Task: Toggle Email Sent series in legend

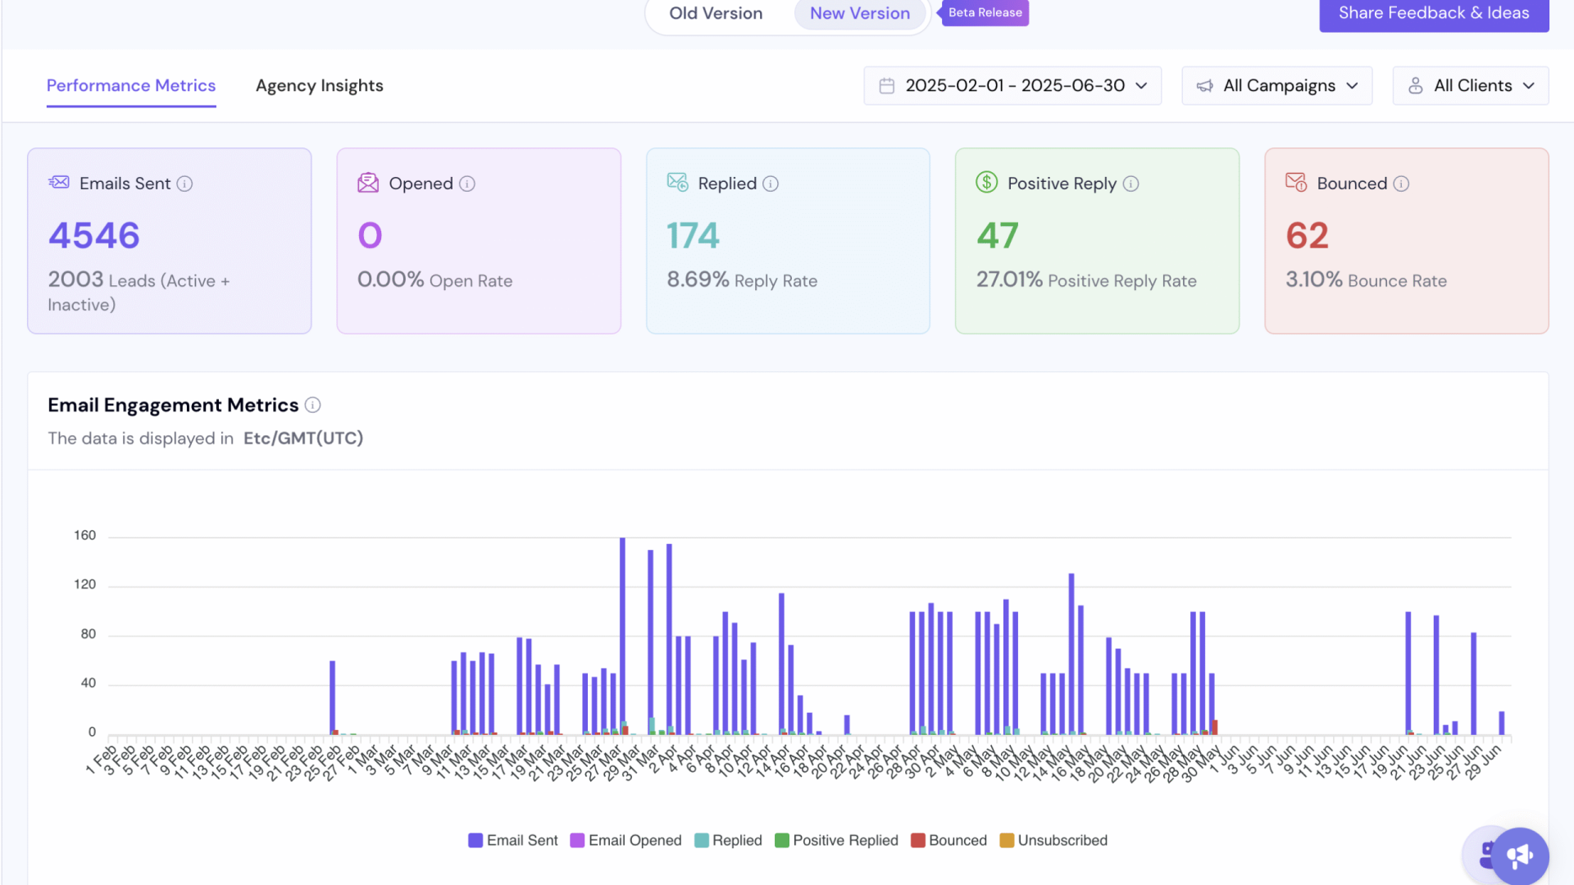Action: coord(512,840)
